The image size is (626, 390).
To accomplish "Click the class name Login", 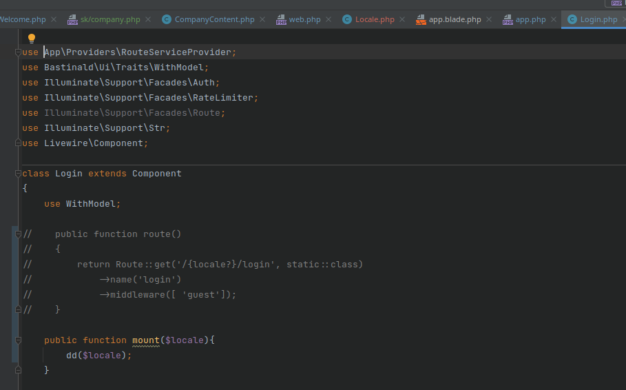I will [69, 174].
